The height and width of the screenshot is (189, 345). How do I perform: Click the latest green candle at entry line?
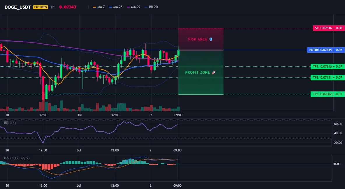[x=179, y=53]
